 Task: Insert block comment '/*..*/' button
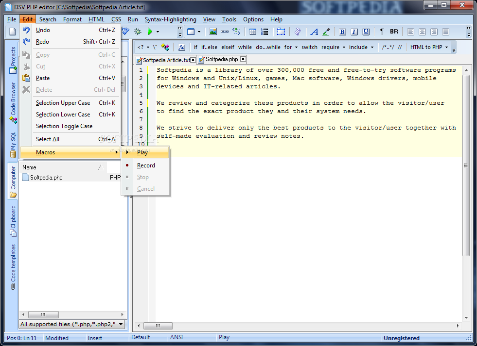[x=388, y=47]
